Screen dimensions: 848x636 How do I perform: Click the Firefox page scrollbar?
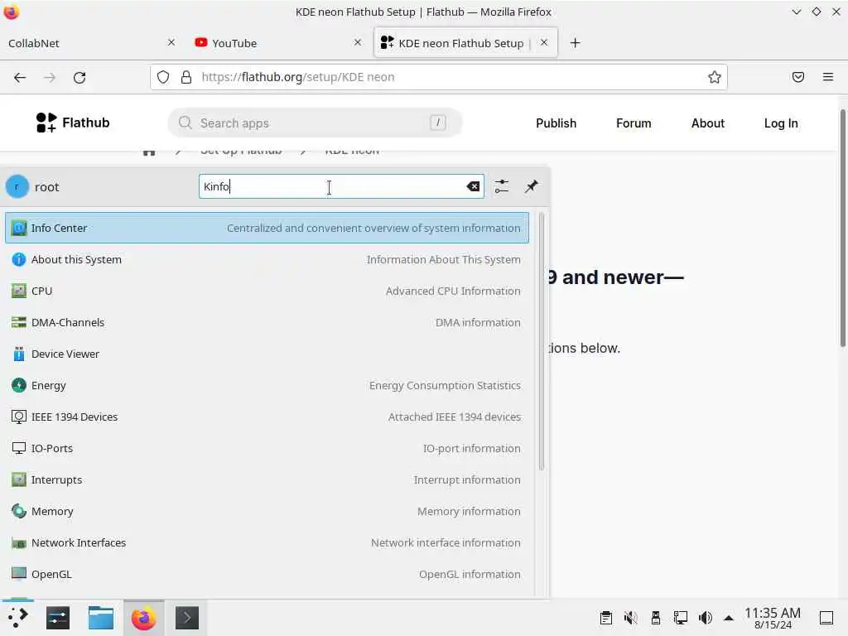point(842,228)
